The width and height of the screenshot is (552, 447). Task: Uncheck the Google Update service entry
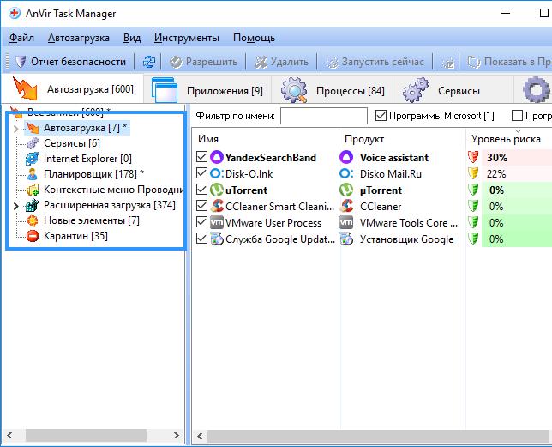pos(201,239)
